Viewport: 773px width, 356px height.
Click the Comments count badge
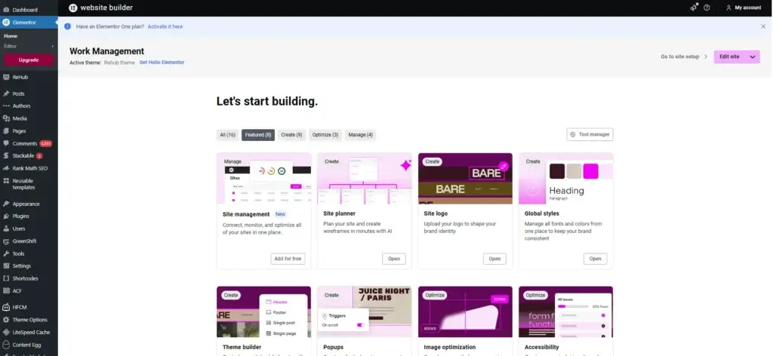[x=46, y=144]
